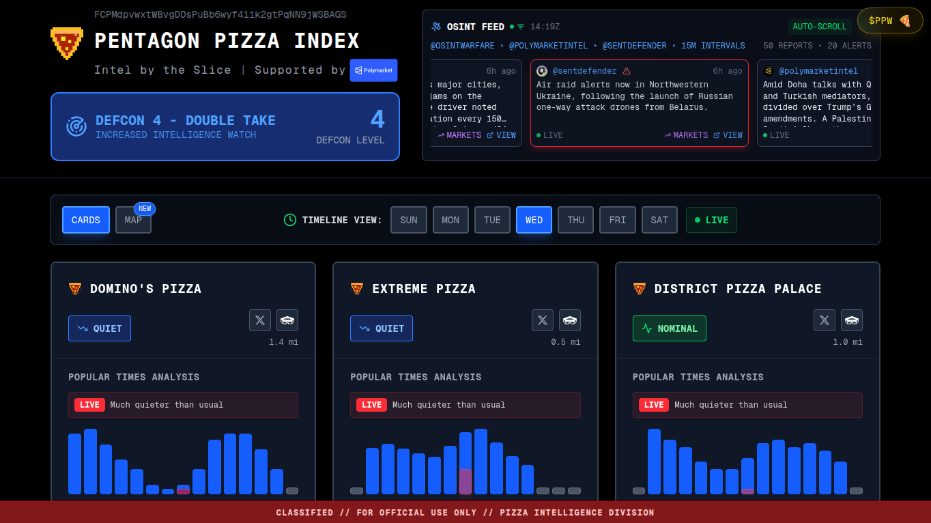
Task: Open X share icon on Domino's Pizza card
Action: point(260,320)
